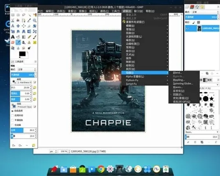Expand the Dynamics Options section
The image size is (220, 176).
[x=12, y=111]
